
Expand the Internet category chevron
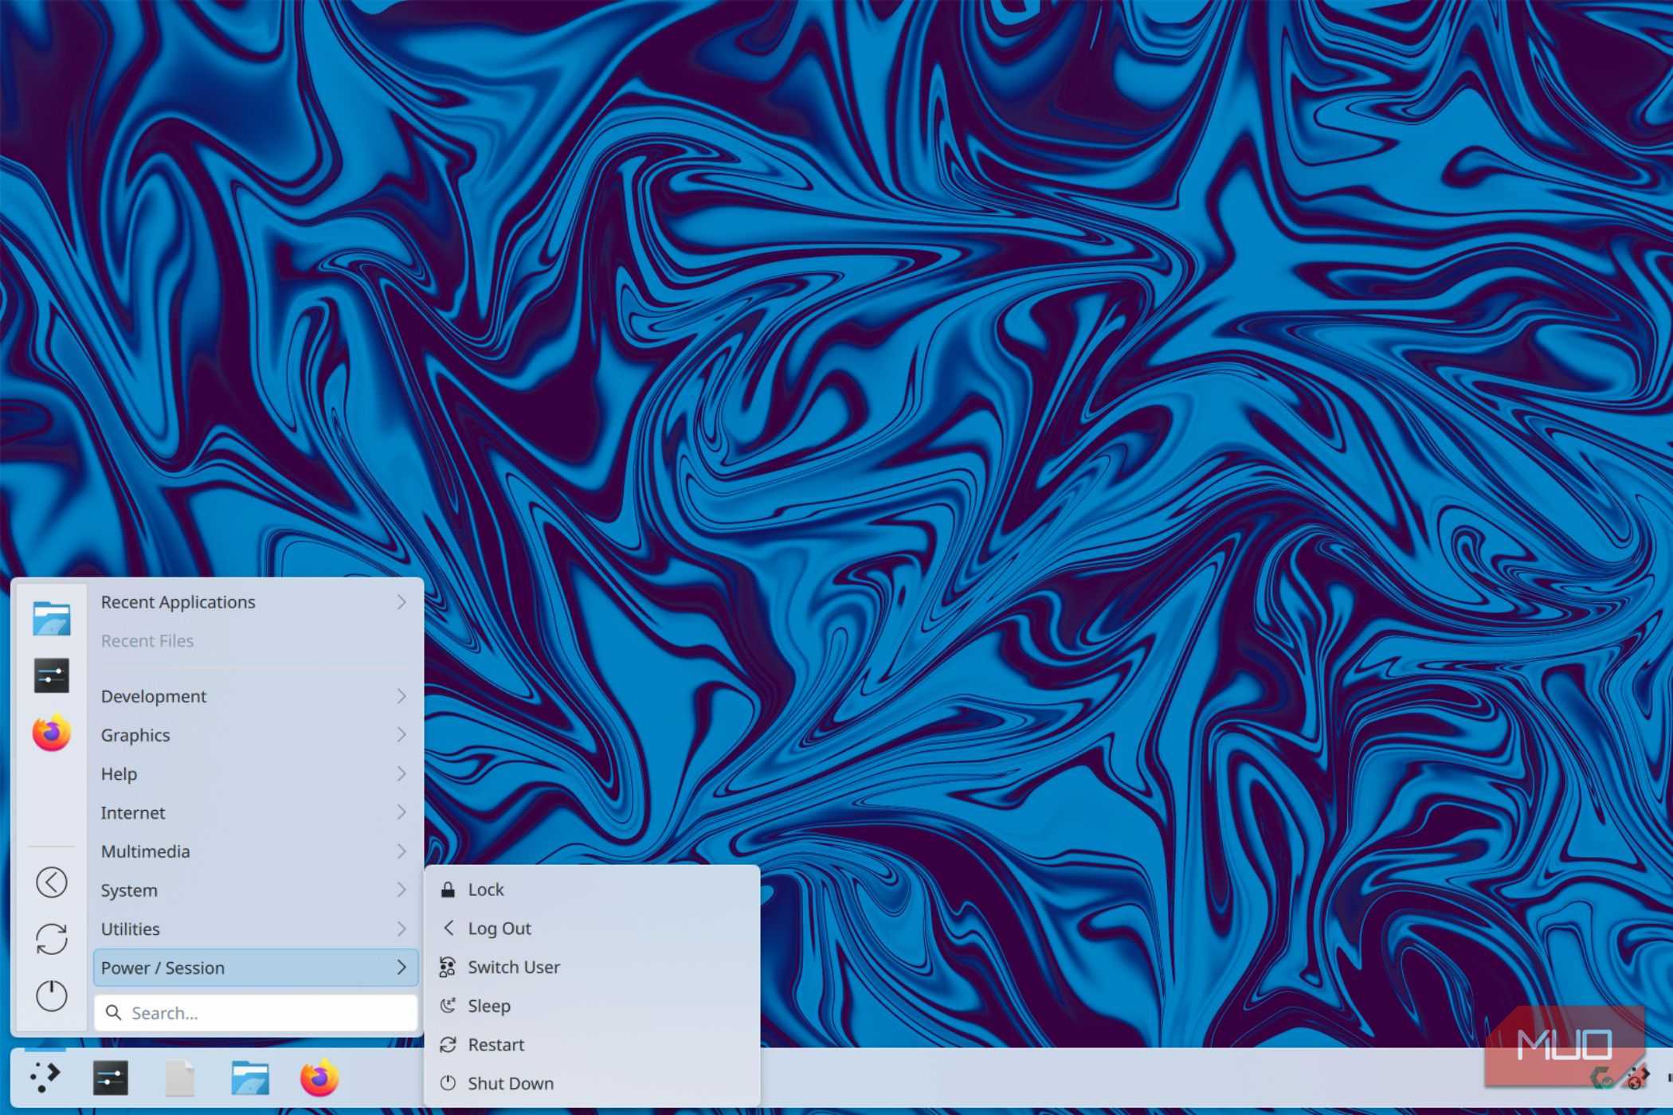(x=402, y=812)
